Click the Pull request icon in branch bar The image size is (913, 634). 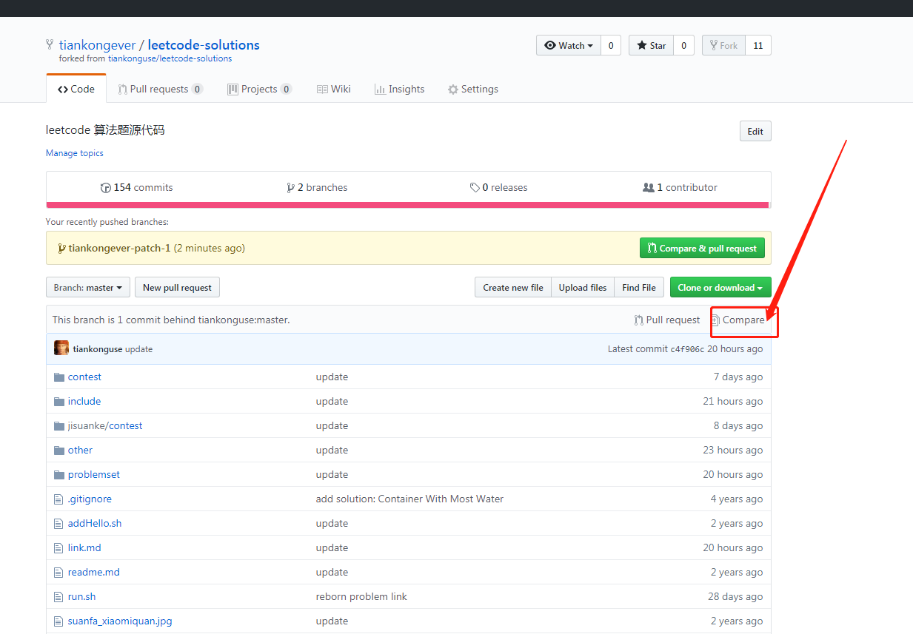click(x=639, y=320)
